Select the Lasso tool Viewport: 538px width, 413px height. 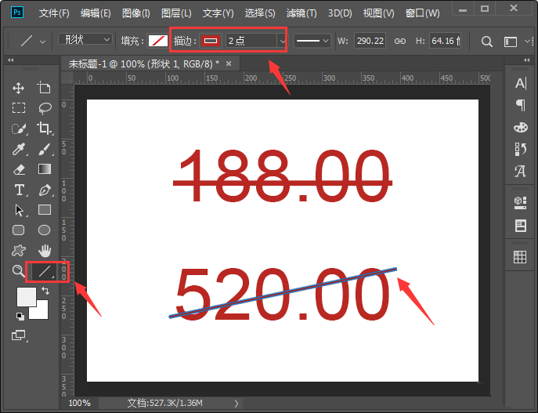click(x=45, y=108)
